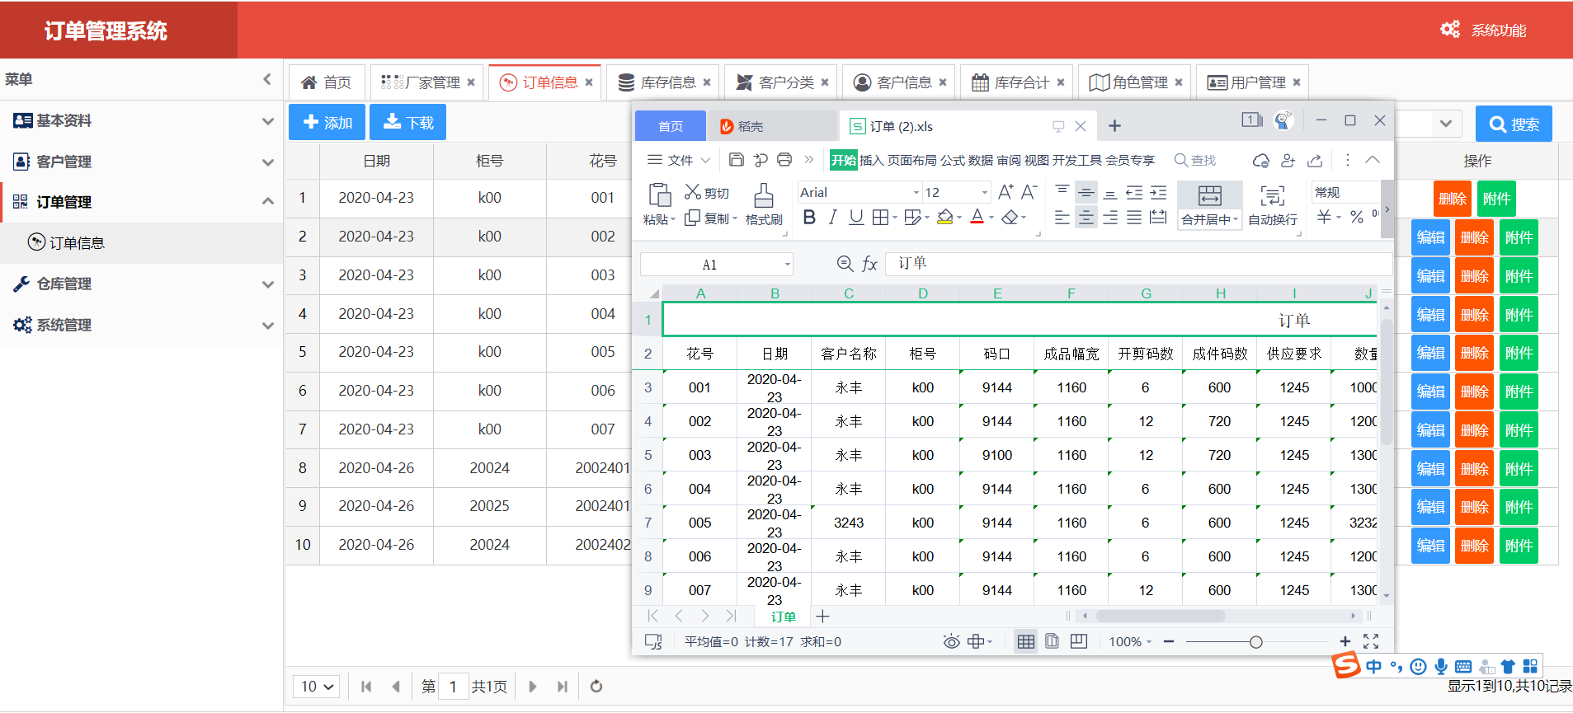Collapse the 订单管理 sidebar menu
This screenshot has width=1573, height=713.
141,202
